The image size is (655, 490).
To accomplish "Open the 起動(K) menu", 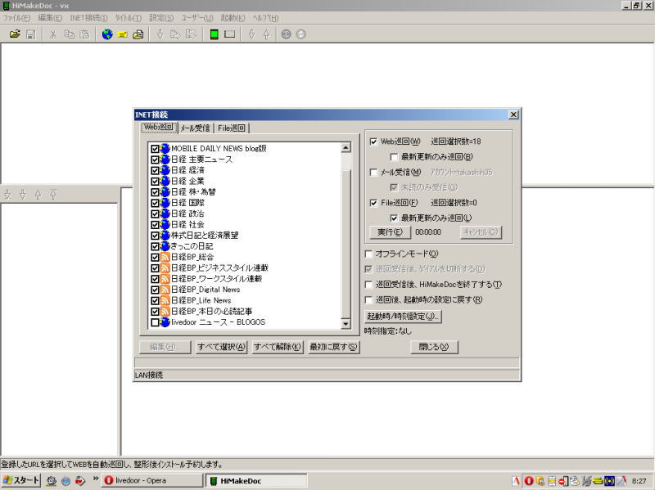I will coord(233,18).
